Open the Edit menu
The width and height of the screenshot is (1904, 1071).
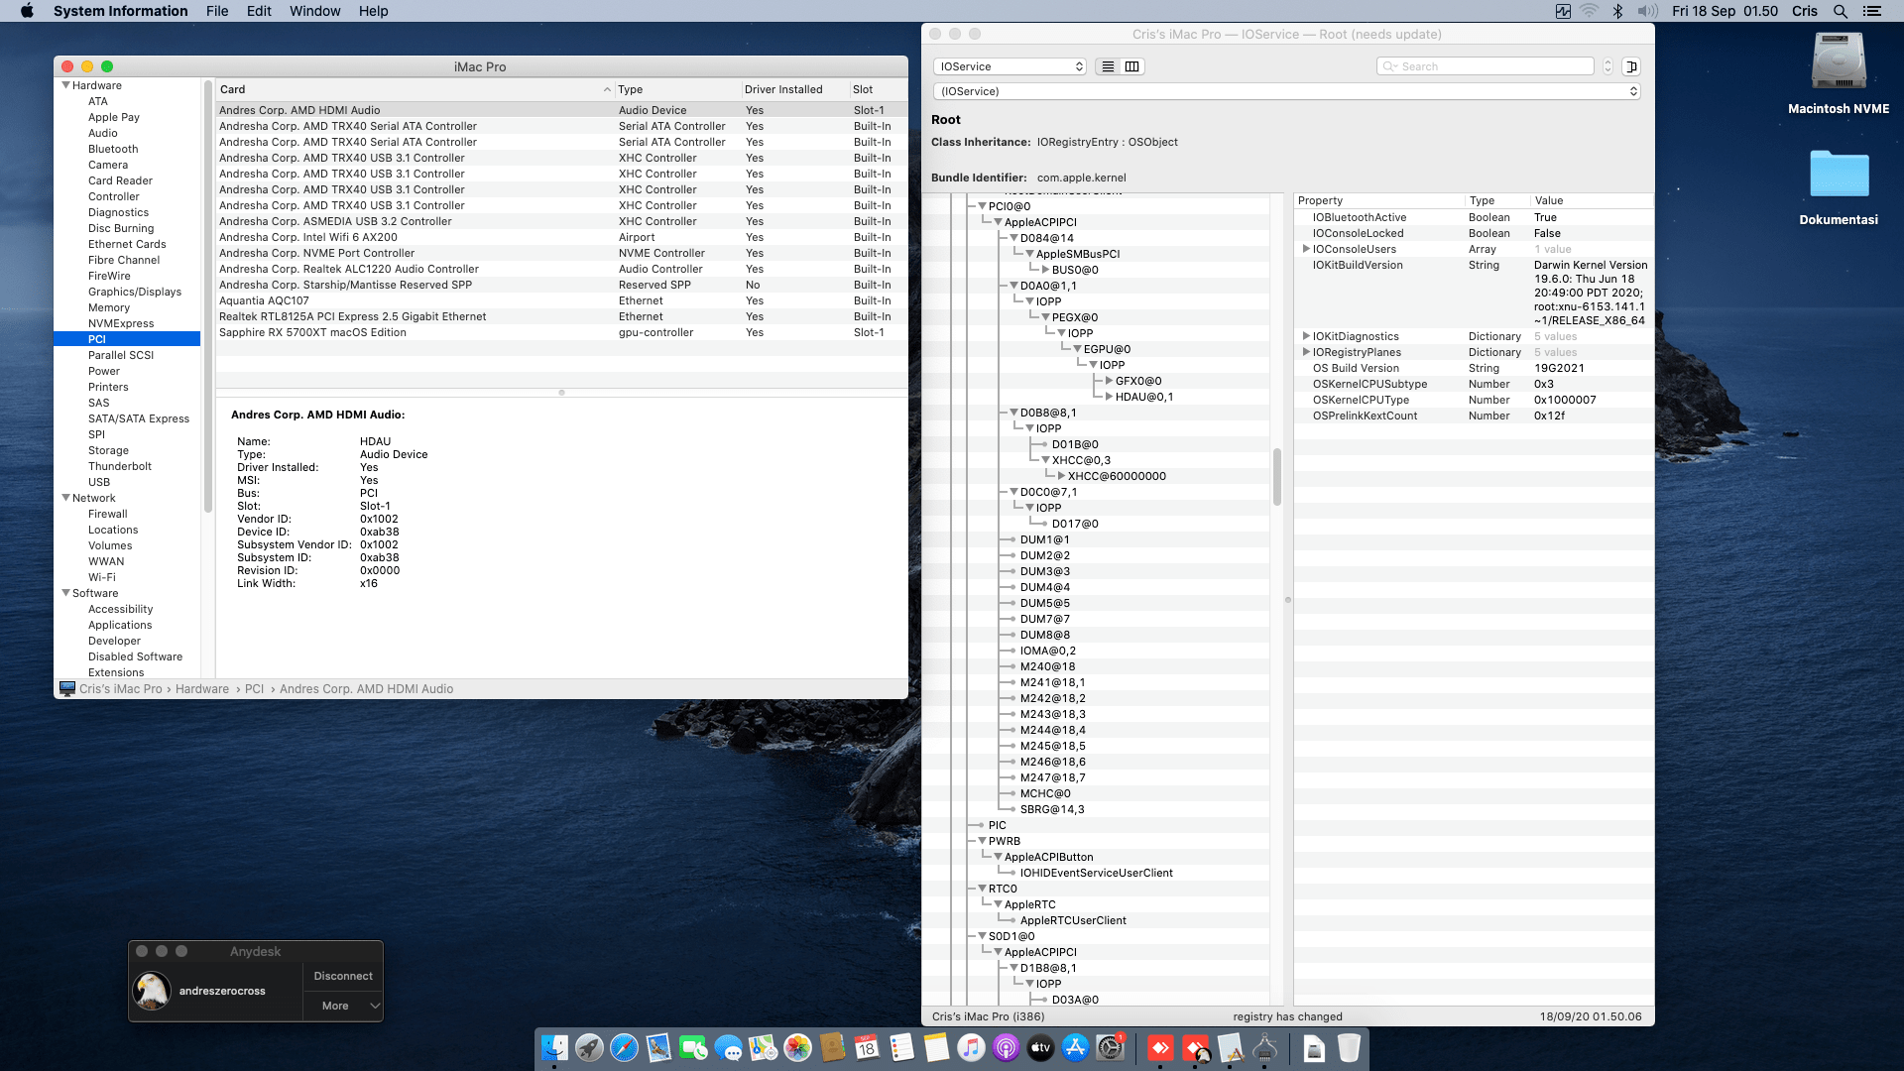pos(259,11)
